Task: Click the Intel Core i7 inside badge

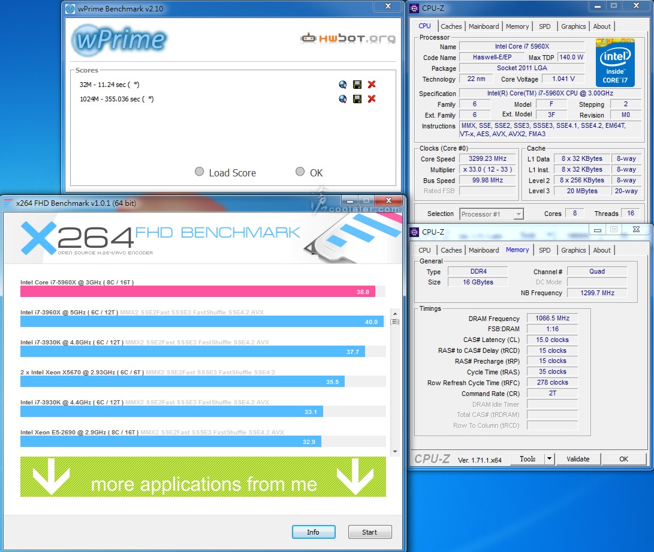Action: 615,62
